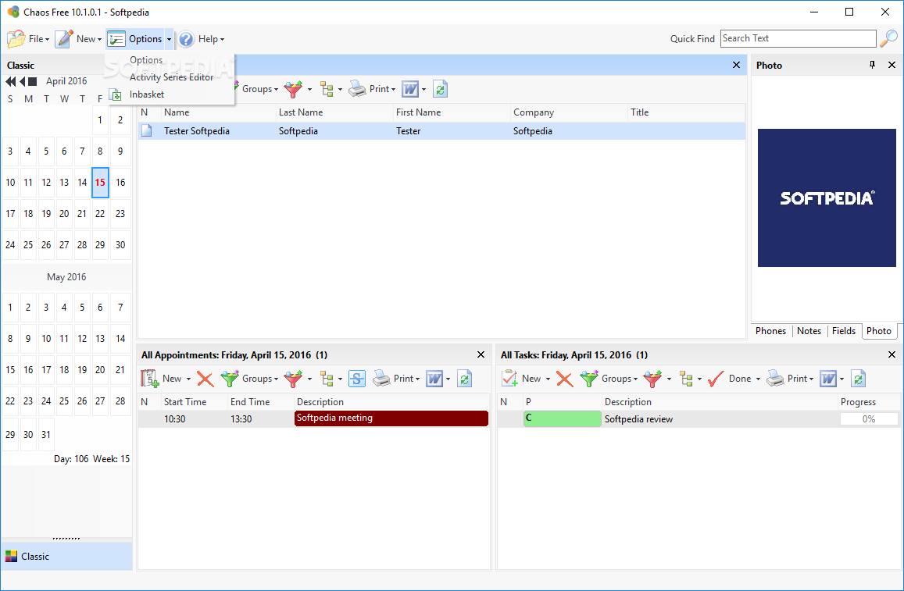Click the Options toolbar button

(x=135, y=38)
